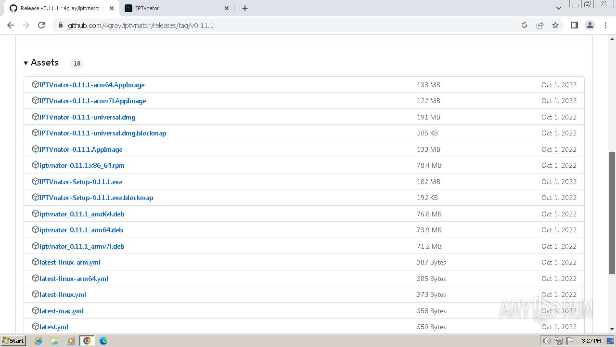This screenshot has height=347, width=616.
Task: Click package icon beside Setup-0.11.1.exe
Action: [x=35, y=181]
